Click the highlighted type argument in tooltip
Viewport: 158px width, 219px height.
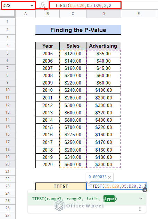(x=109, y=199)
